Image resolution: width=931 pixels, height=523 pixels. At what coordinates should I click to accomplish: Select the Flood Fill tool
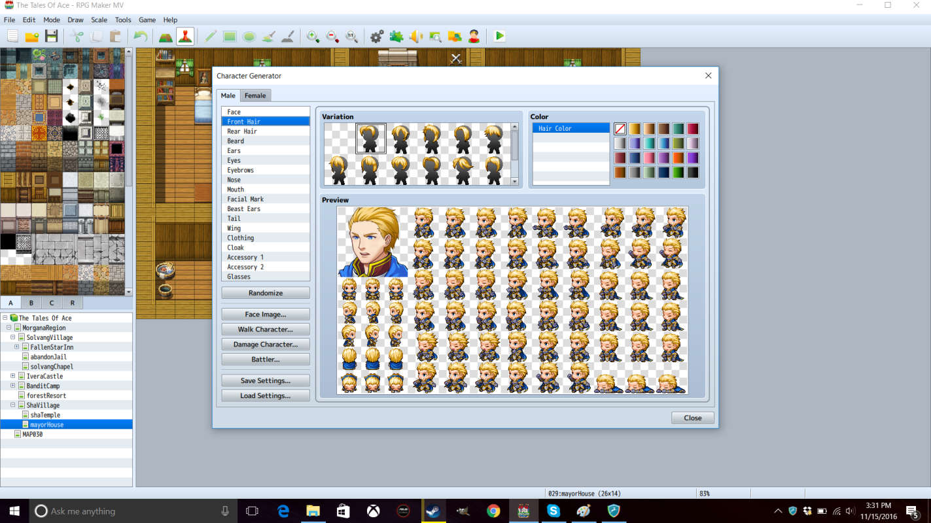tap(268, 37)
